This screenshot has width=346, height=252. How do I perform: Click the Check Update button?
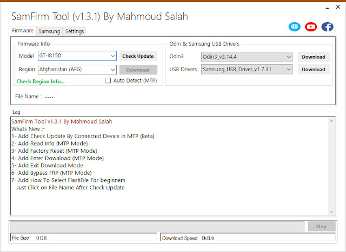138,56
